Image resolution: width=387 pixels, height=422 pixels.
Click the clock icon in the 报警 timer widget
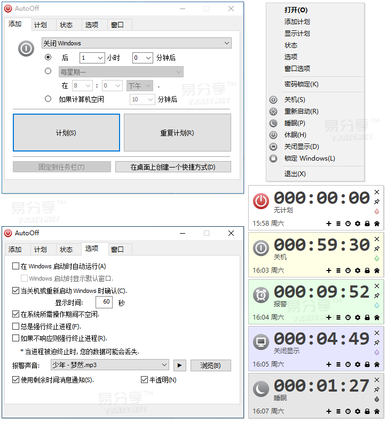point(348,317)
